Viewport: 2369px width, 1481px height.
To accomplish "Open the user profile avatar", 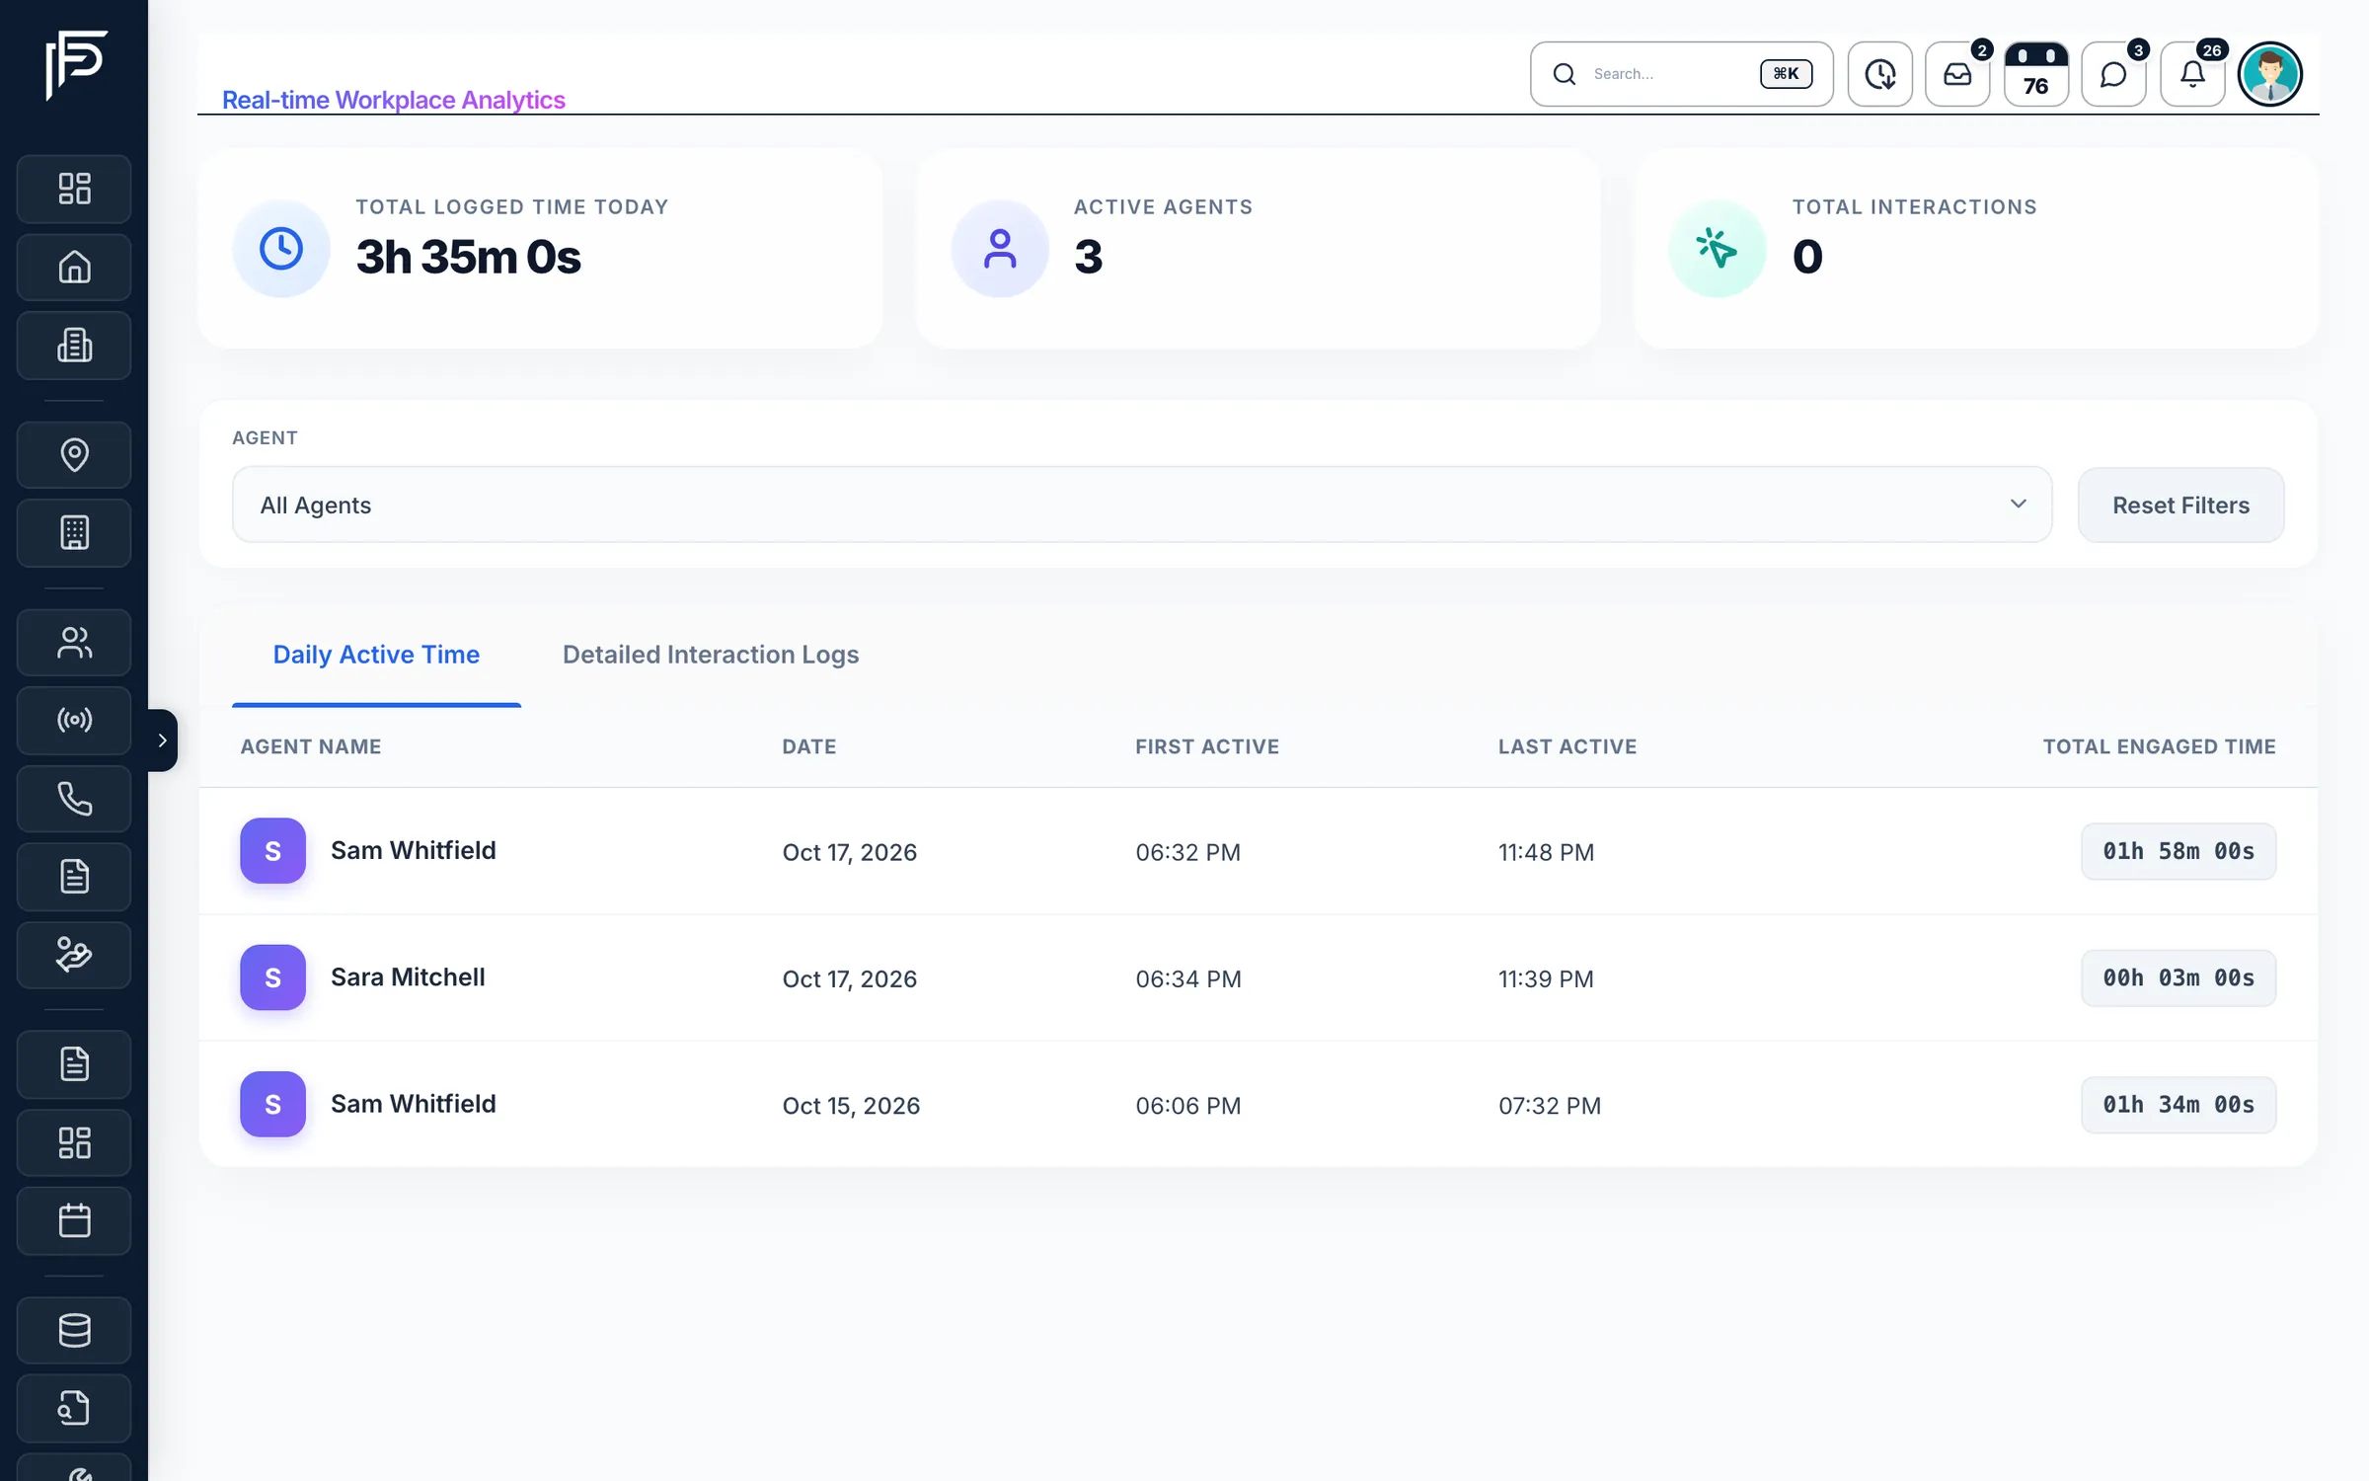I will coord(2270,74).
